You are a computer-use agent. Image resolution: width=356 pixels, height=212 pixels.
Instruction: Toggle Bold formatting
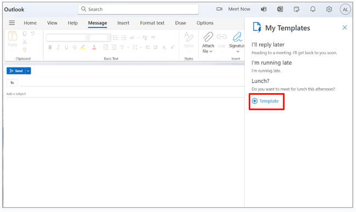(50, 47)
